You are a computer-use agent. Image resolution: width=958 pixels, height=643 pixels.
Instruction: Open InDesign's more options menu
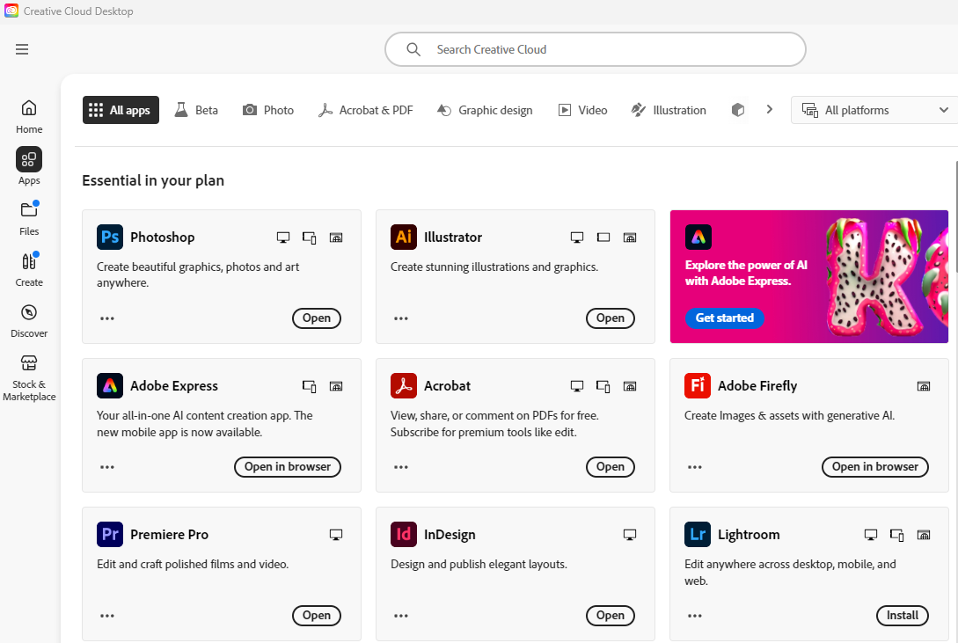[401, 616]
